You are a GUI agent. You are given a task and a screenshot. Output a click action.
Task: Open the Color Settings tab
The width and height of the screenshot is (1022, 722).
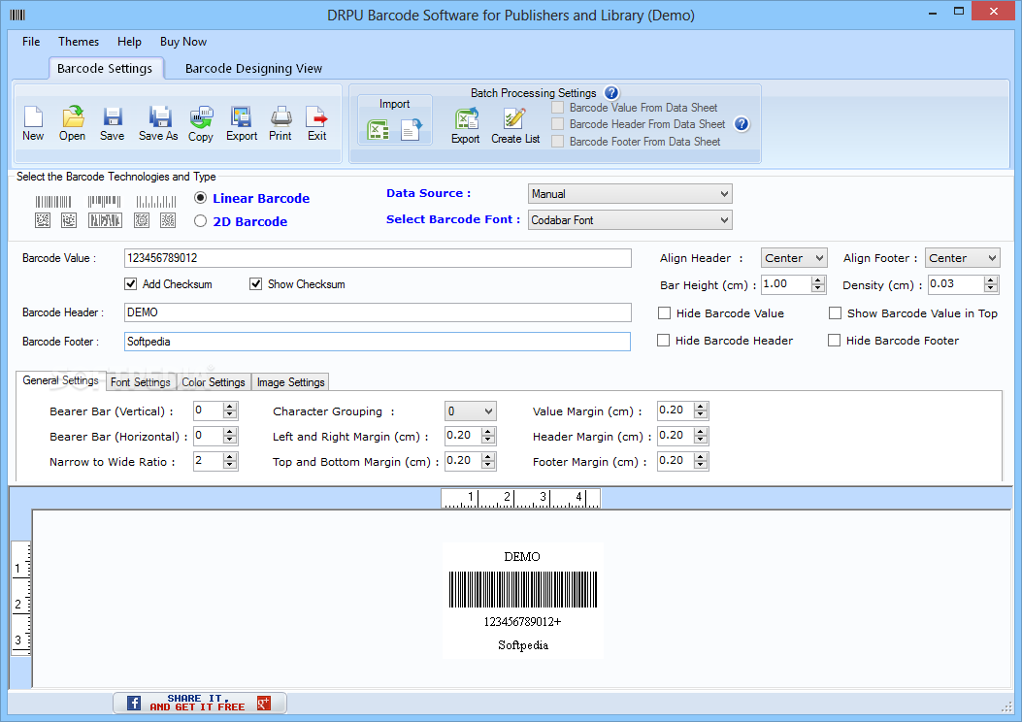tap(214, 382)
